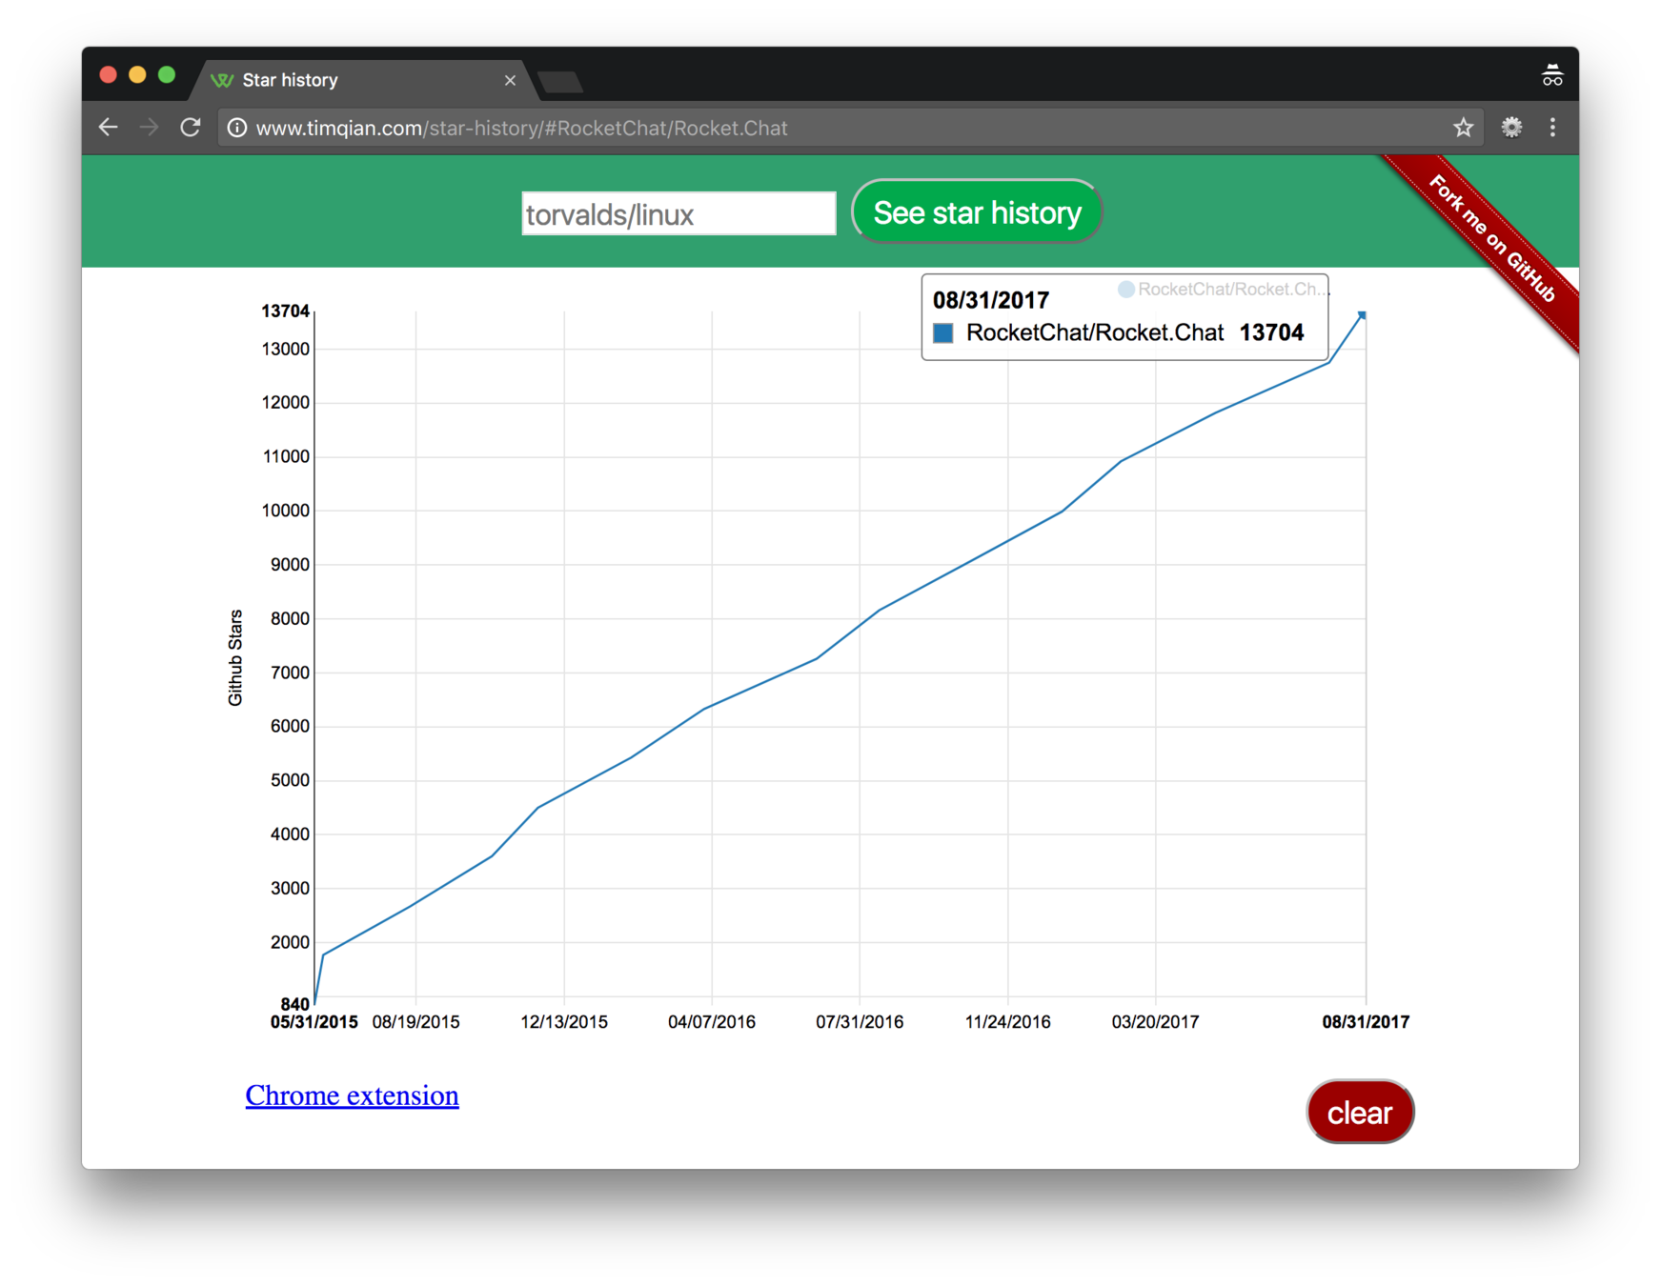Click the 5000 y-axis label

290,780
